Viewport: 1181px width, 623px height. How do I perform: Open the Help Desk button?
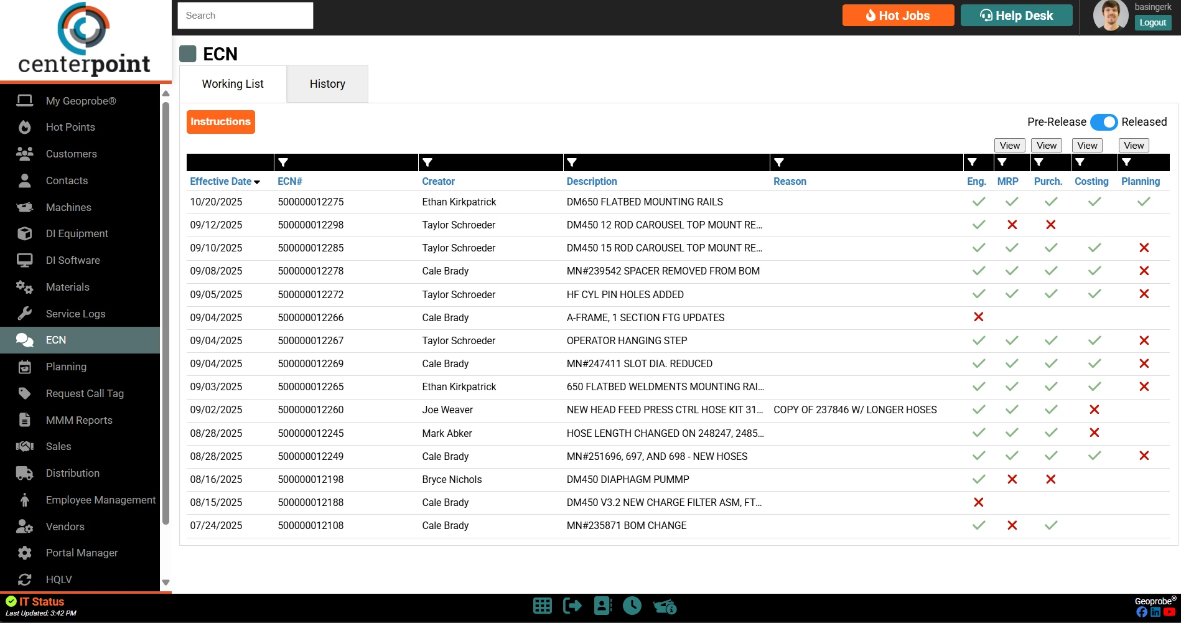coord(1016,16)
